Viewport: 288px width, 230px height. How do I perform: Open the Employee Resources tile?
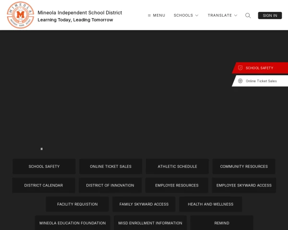pos(177,185)
